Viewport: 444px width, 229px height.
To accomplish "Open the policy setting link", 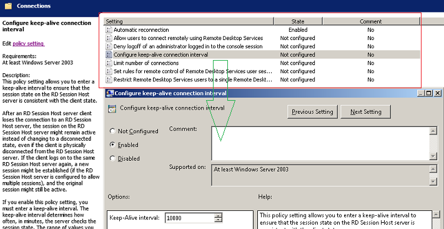I will click(x=28, y=43).
